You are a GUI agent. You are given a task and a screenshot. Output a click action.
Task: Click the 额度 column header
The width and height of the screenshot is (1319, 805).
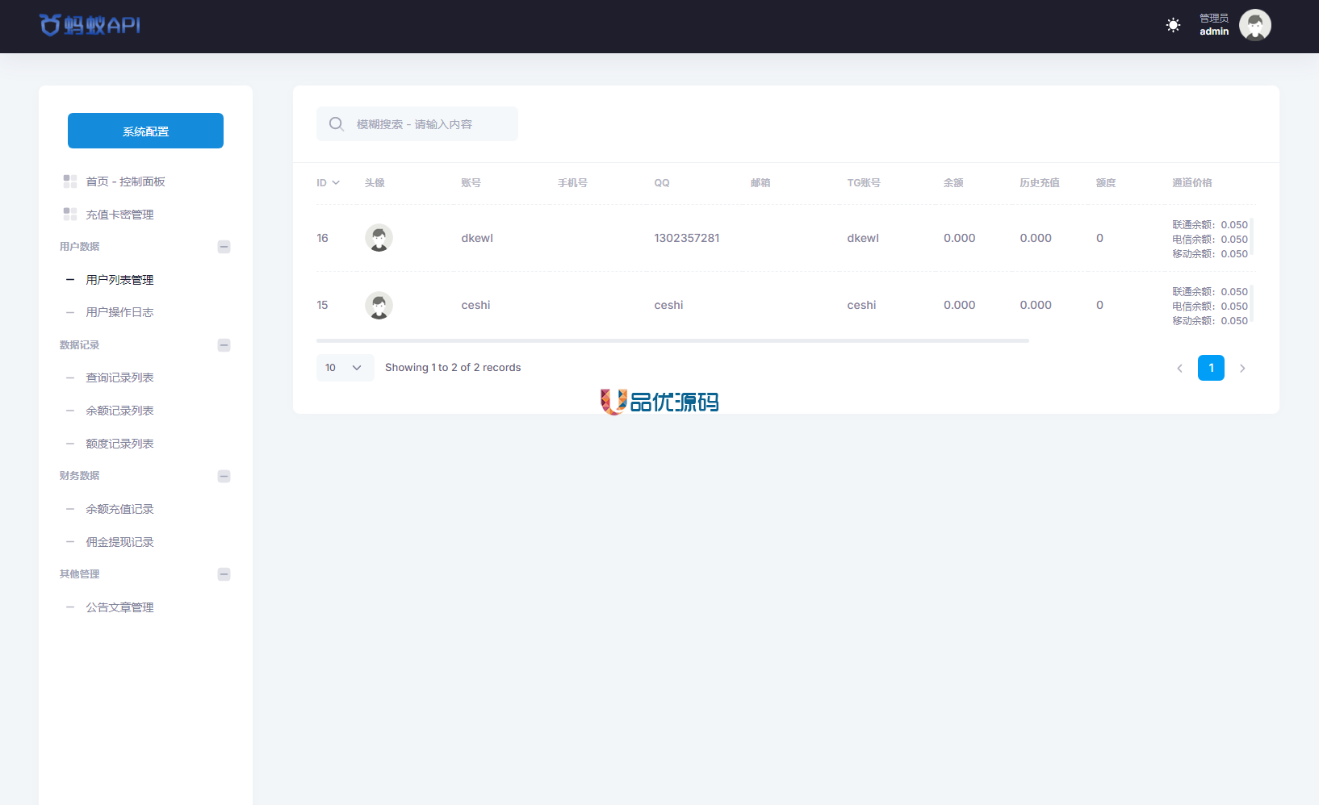click(x=1106, y=183)
